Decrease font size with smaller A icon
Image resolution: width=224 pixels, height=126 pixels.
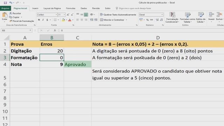coord(72,15)
